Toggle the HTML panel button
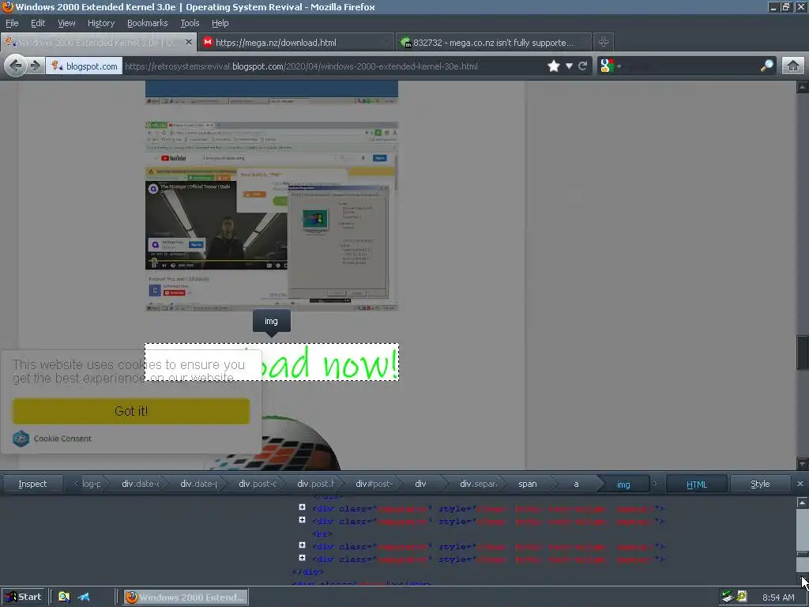The image size is (809, 607). [697, 484]
